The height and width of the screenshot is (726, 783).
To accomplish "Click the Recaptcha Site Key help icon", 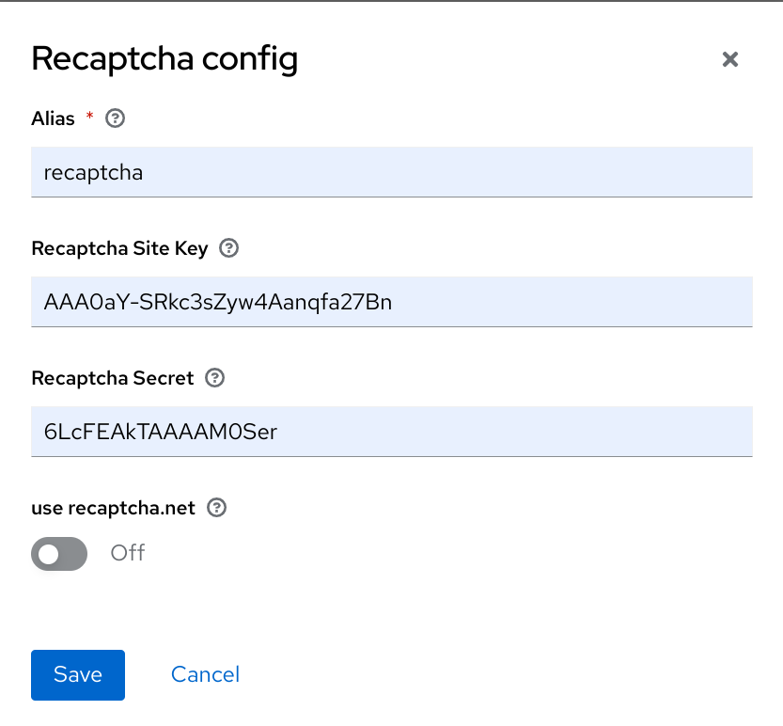I will (x=228, y=248).
